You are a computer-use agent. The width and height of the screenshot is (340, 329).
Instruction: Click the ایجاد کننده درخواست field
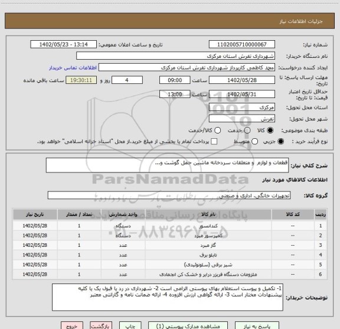coord(187,67)
